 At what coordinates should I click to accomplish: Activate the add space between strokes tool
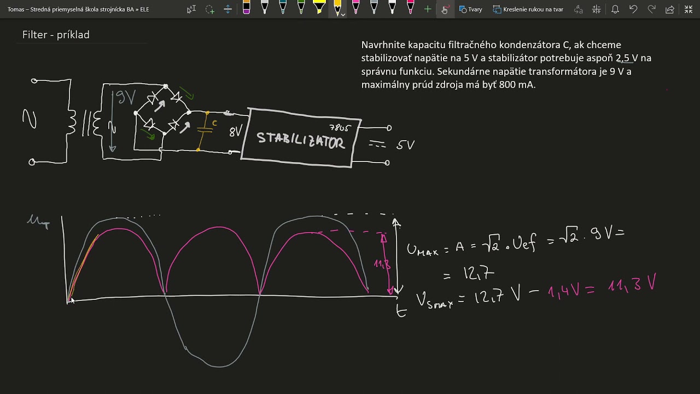[x=227, y=9]
